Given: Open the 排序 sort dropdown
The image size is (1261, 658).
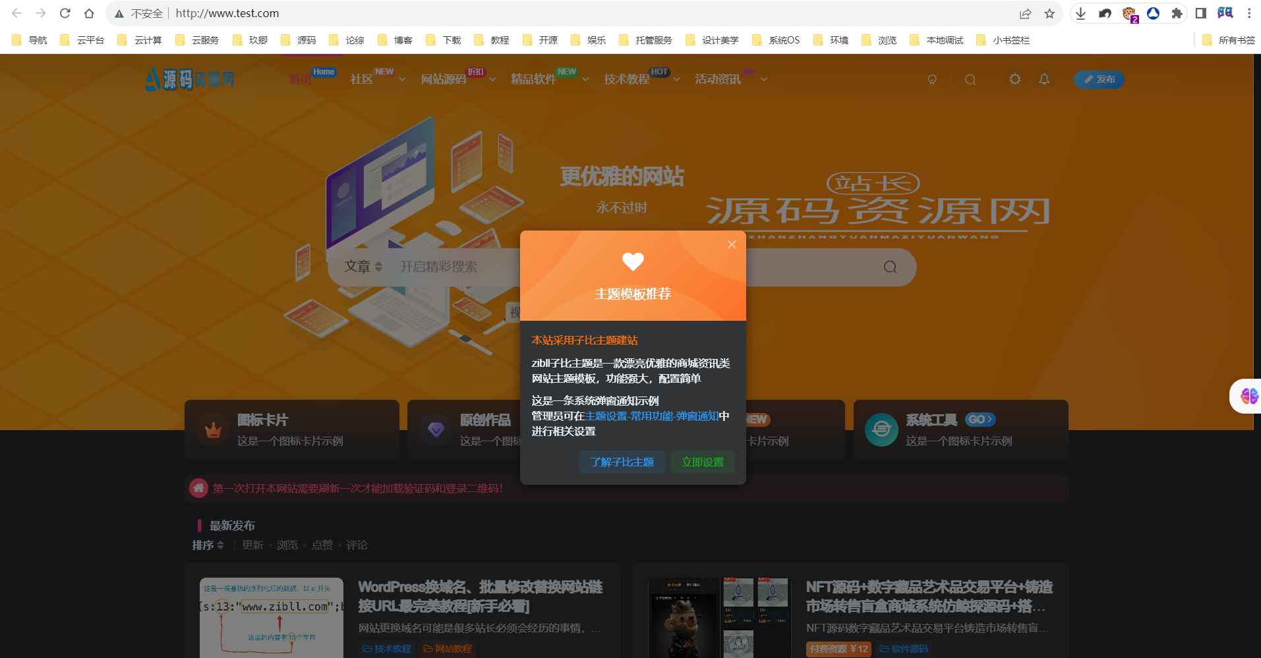Looking at the screenshot, I should 208,545.
